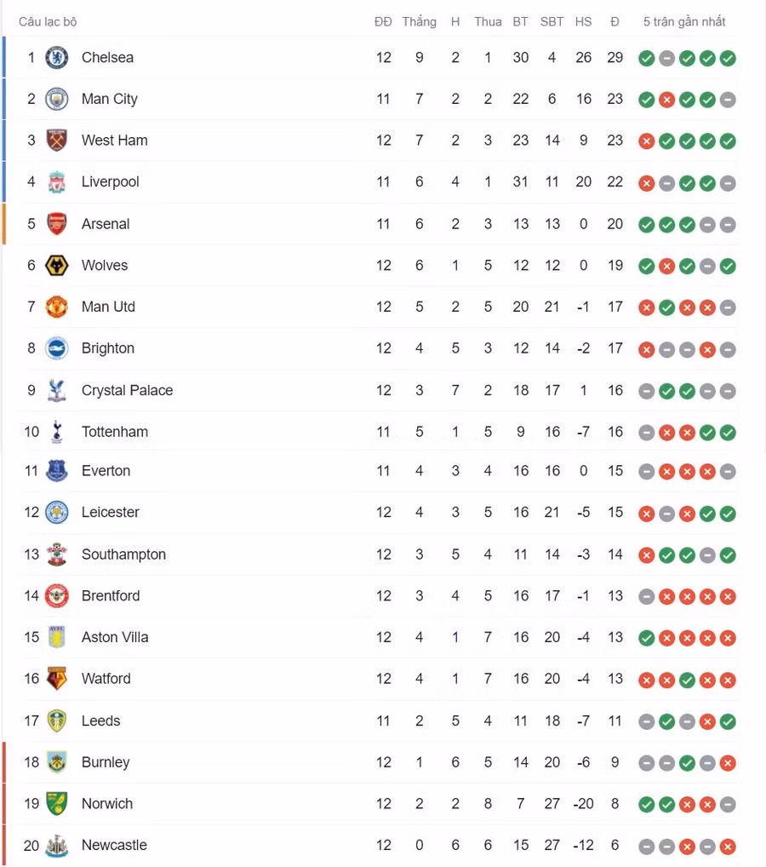Select the Norwich club badge
This screenshot has height=867, width=766.
(57, 804)
